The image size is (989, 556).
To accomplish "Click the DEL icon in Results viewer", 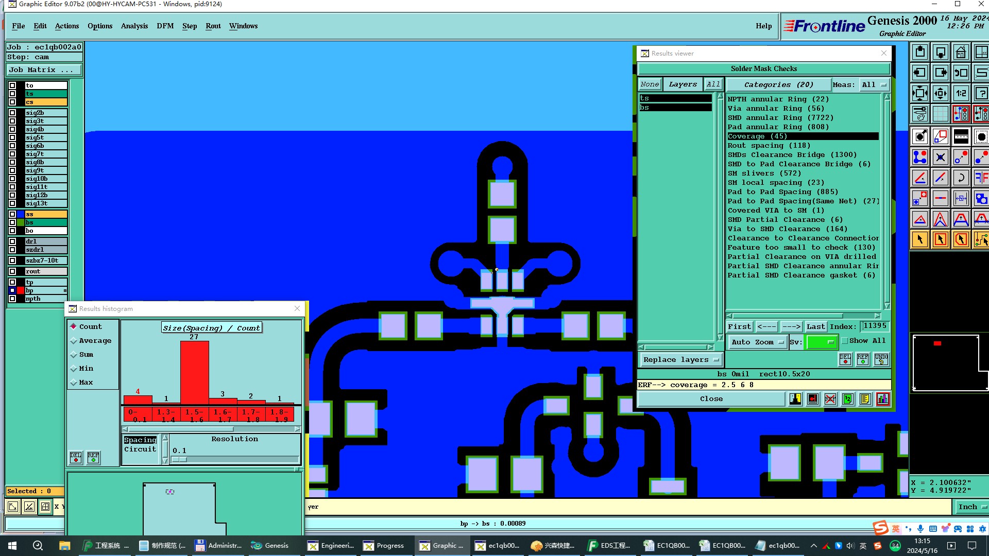I will [845, 359].
